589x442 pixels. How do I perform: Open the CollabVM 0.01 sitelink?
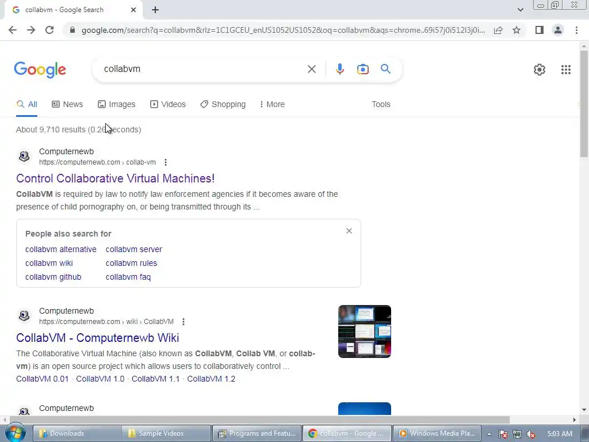43,379
